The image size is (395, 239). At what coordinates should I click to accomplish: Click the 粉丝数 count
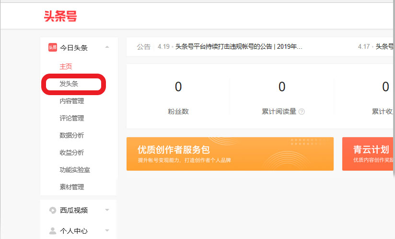point(178,87)
